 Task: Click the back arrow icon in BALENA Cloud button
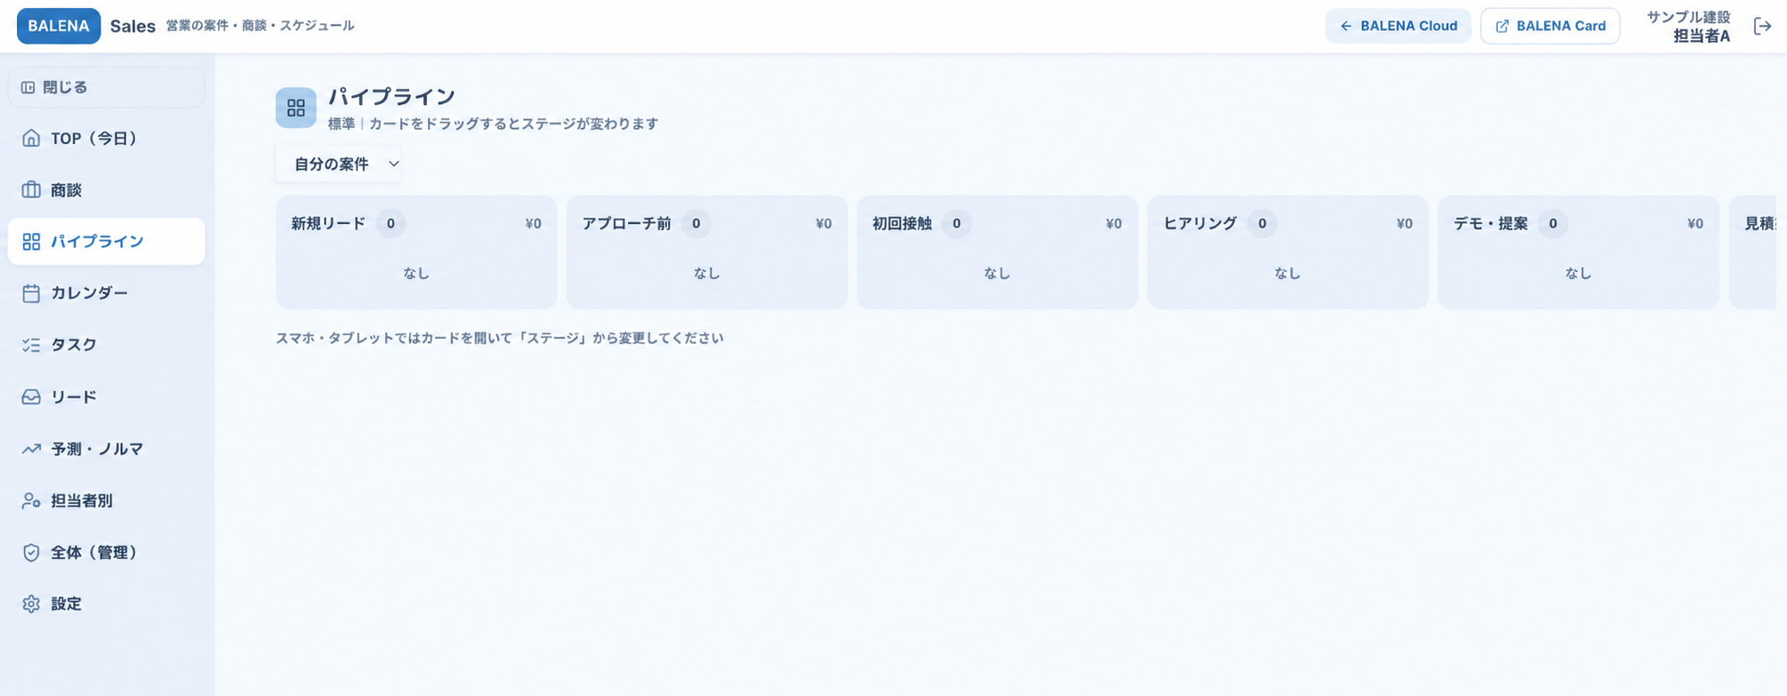pos(1346,26)
